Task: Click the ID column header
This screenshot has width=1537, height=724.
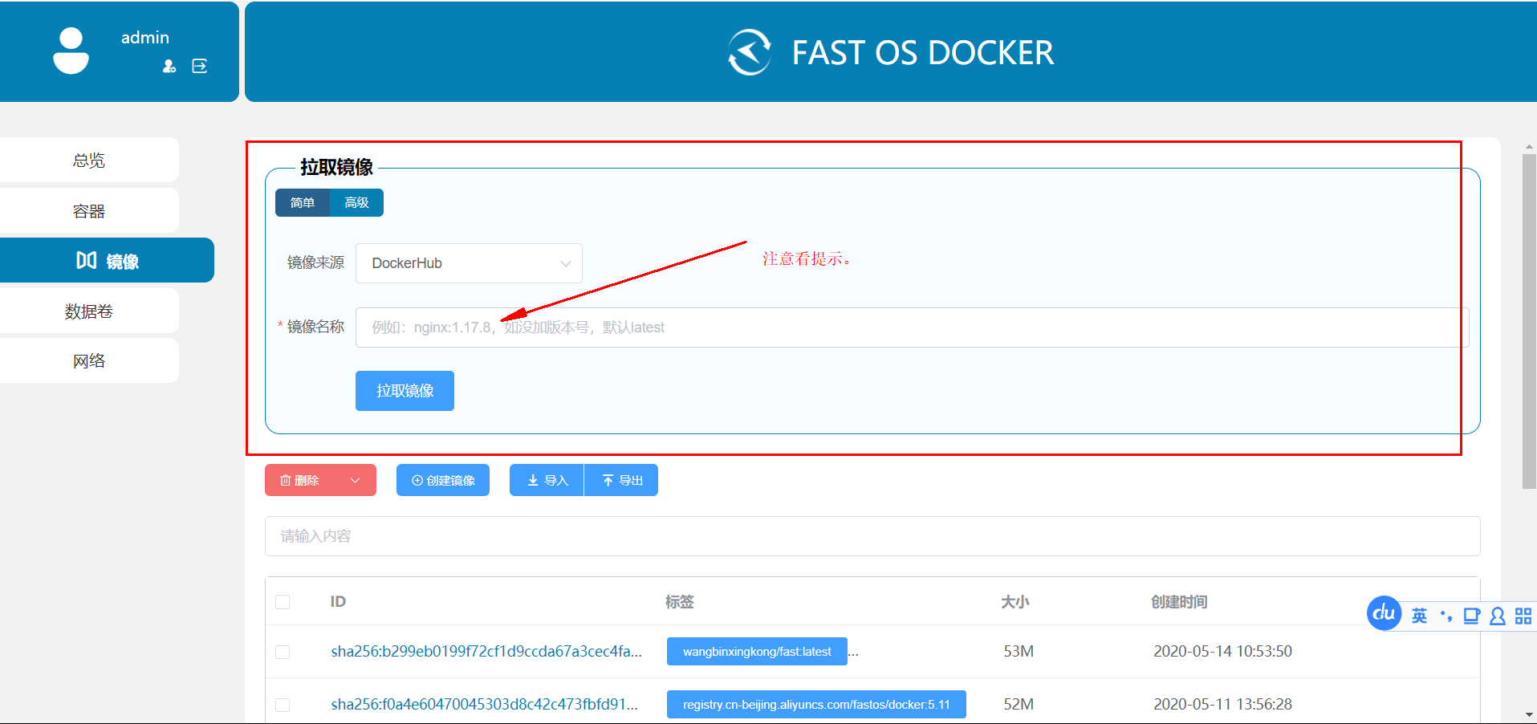Action: (x=338, y=602)
